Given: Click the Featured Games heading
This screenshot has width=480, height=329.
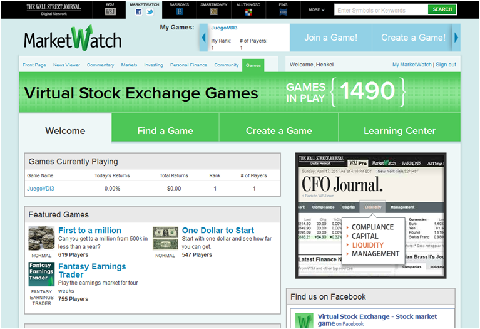Looking at the screenshot, I should pyautogui.click(x=58, y=214).
